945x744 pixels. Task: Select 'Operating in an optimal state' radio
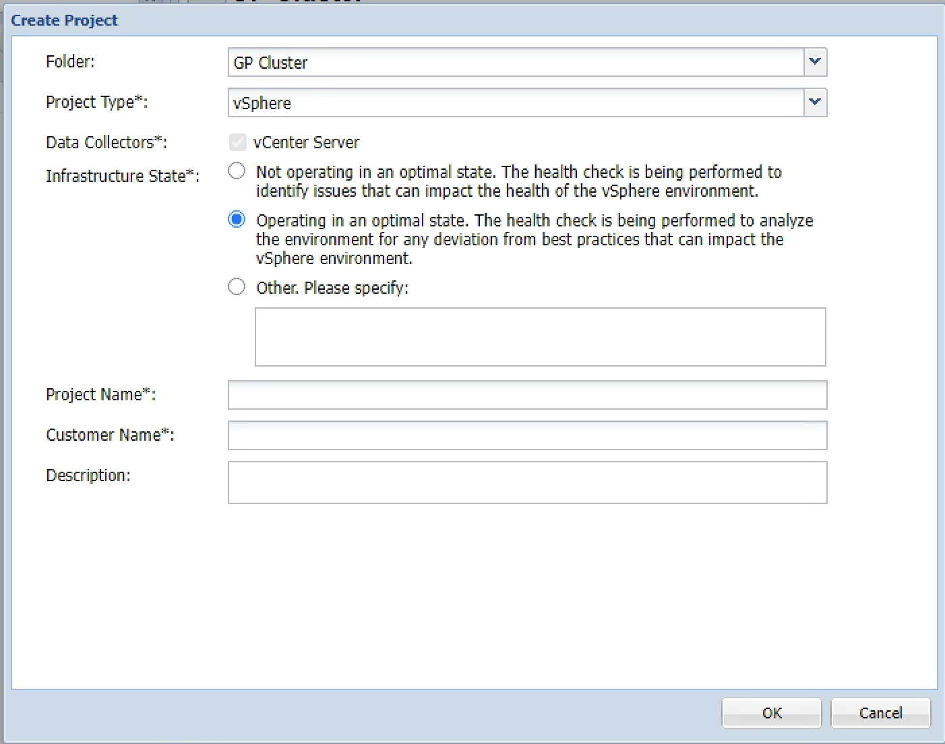point(237,219)
